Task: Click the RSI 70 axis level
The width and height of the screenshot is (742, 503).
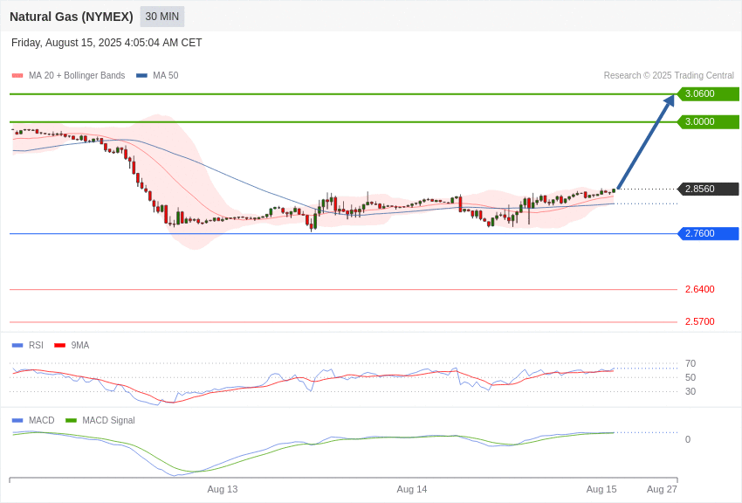Action: coord(690,363)
